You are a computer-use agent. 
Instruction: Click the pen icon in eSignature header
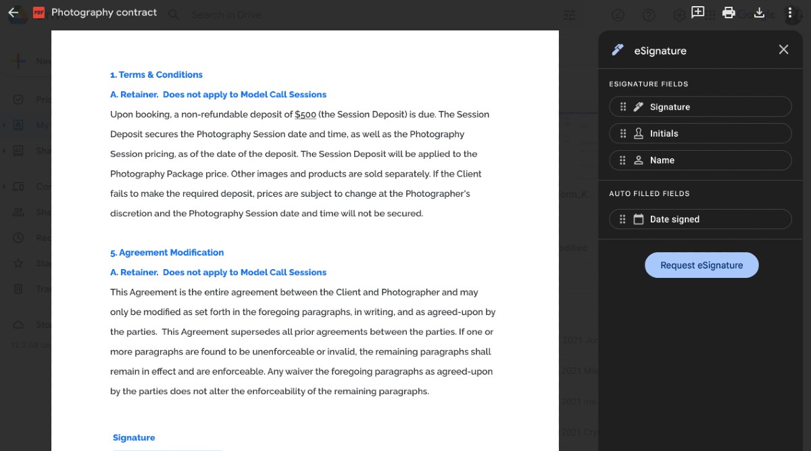point(618,50)
